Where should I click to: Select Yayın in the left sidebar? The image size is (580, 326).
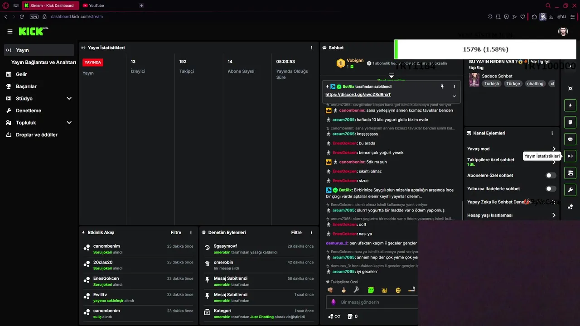tap(39, 50)
